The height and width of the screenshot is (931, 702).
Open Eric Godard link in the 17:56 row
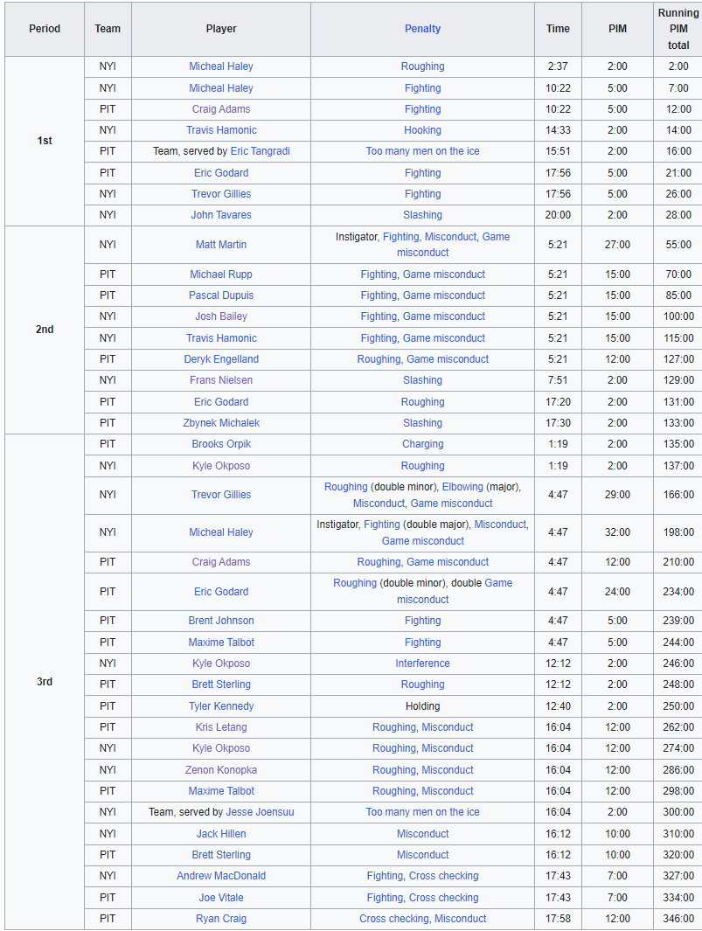221,173
